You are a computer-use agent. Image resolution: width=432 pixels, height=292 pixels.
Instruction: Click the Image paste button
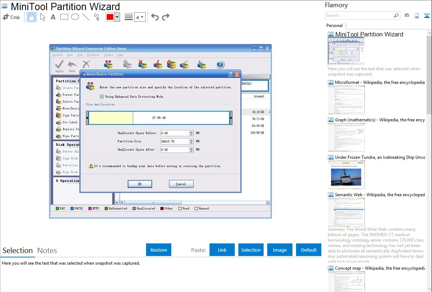(280, 250)
